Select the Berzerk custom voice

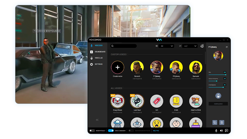(x=137, y=67)
